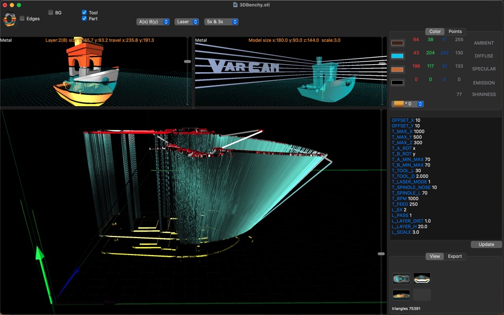Click the diffuse red value 43
504x315 pixels.
pos(416,52)
